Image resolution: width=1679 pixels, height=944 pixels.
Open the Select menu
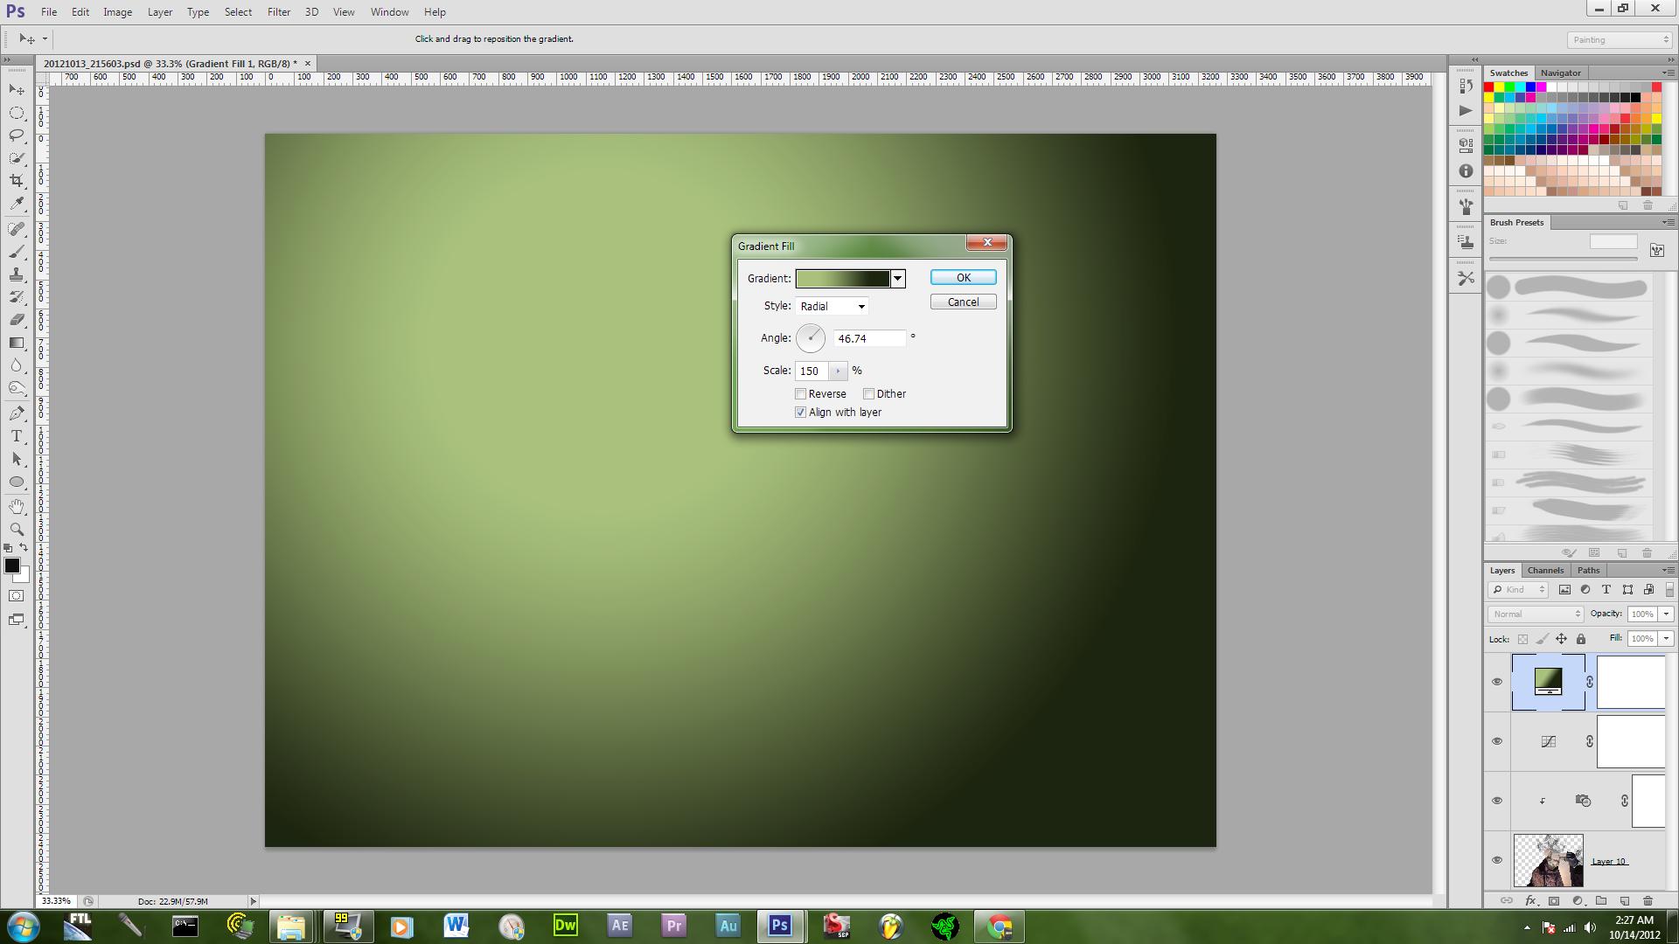[x=238, y=12]
